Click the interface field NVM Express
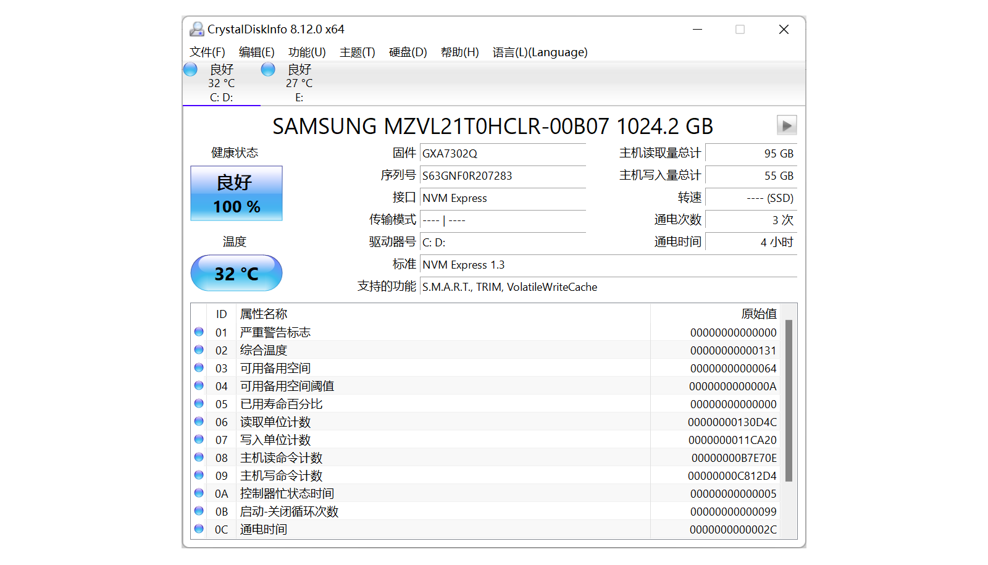Image resolution: width=988 pixels, height=565 pixels. click(503, 198)
